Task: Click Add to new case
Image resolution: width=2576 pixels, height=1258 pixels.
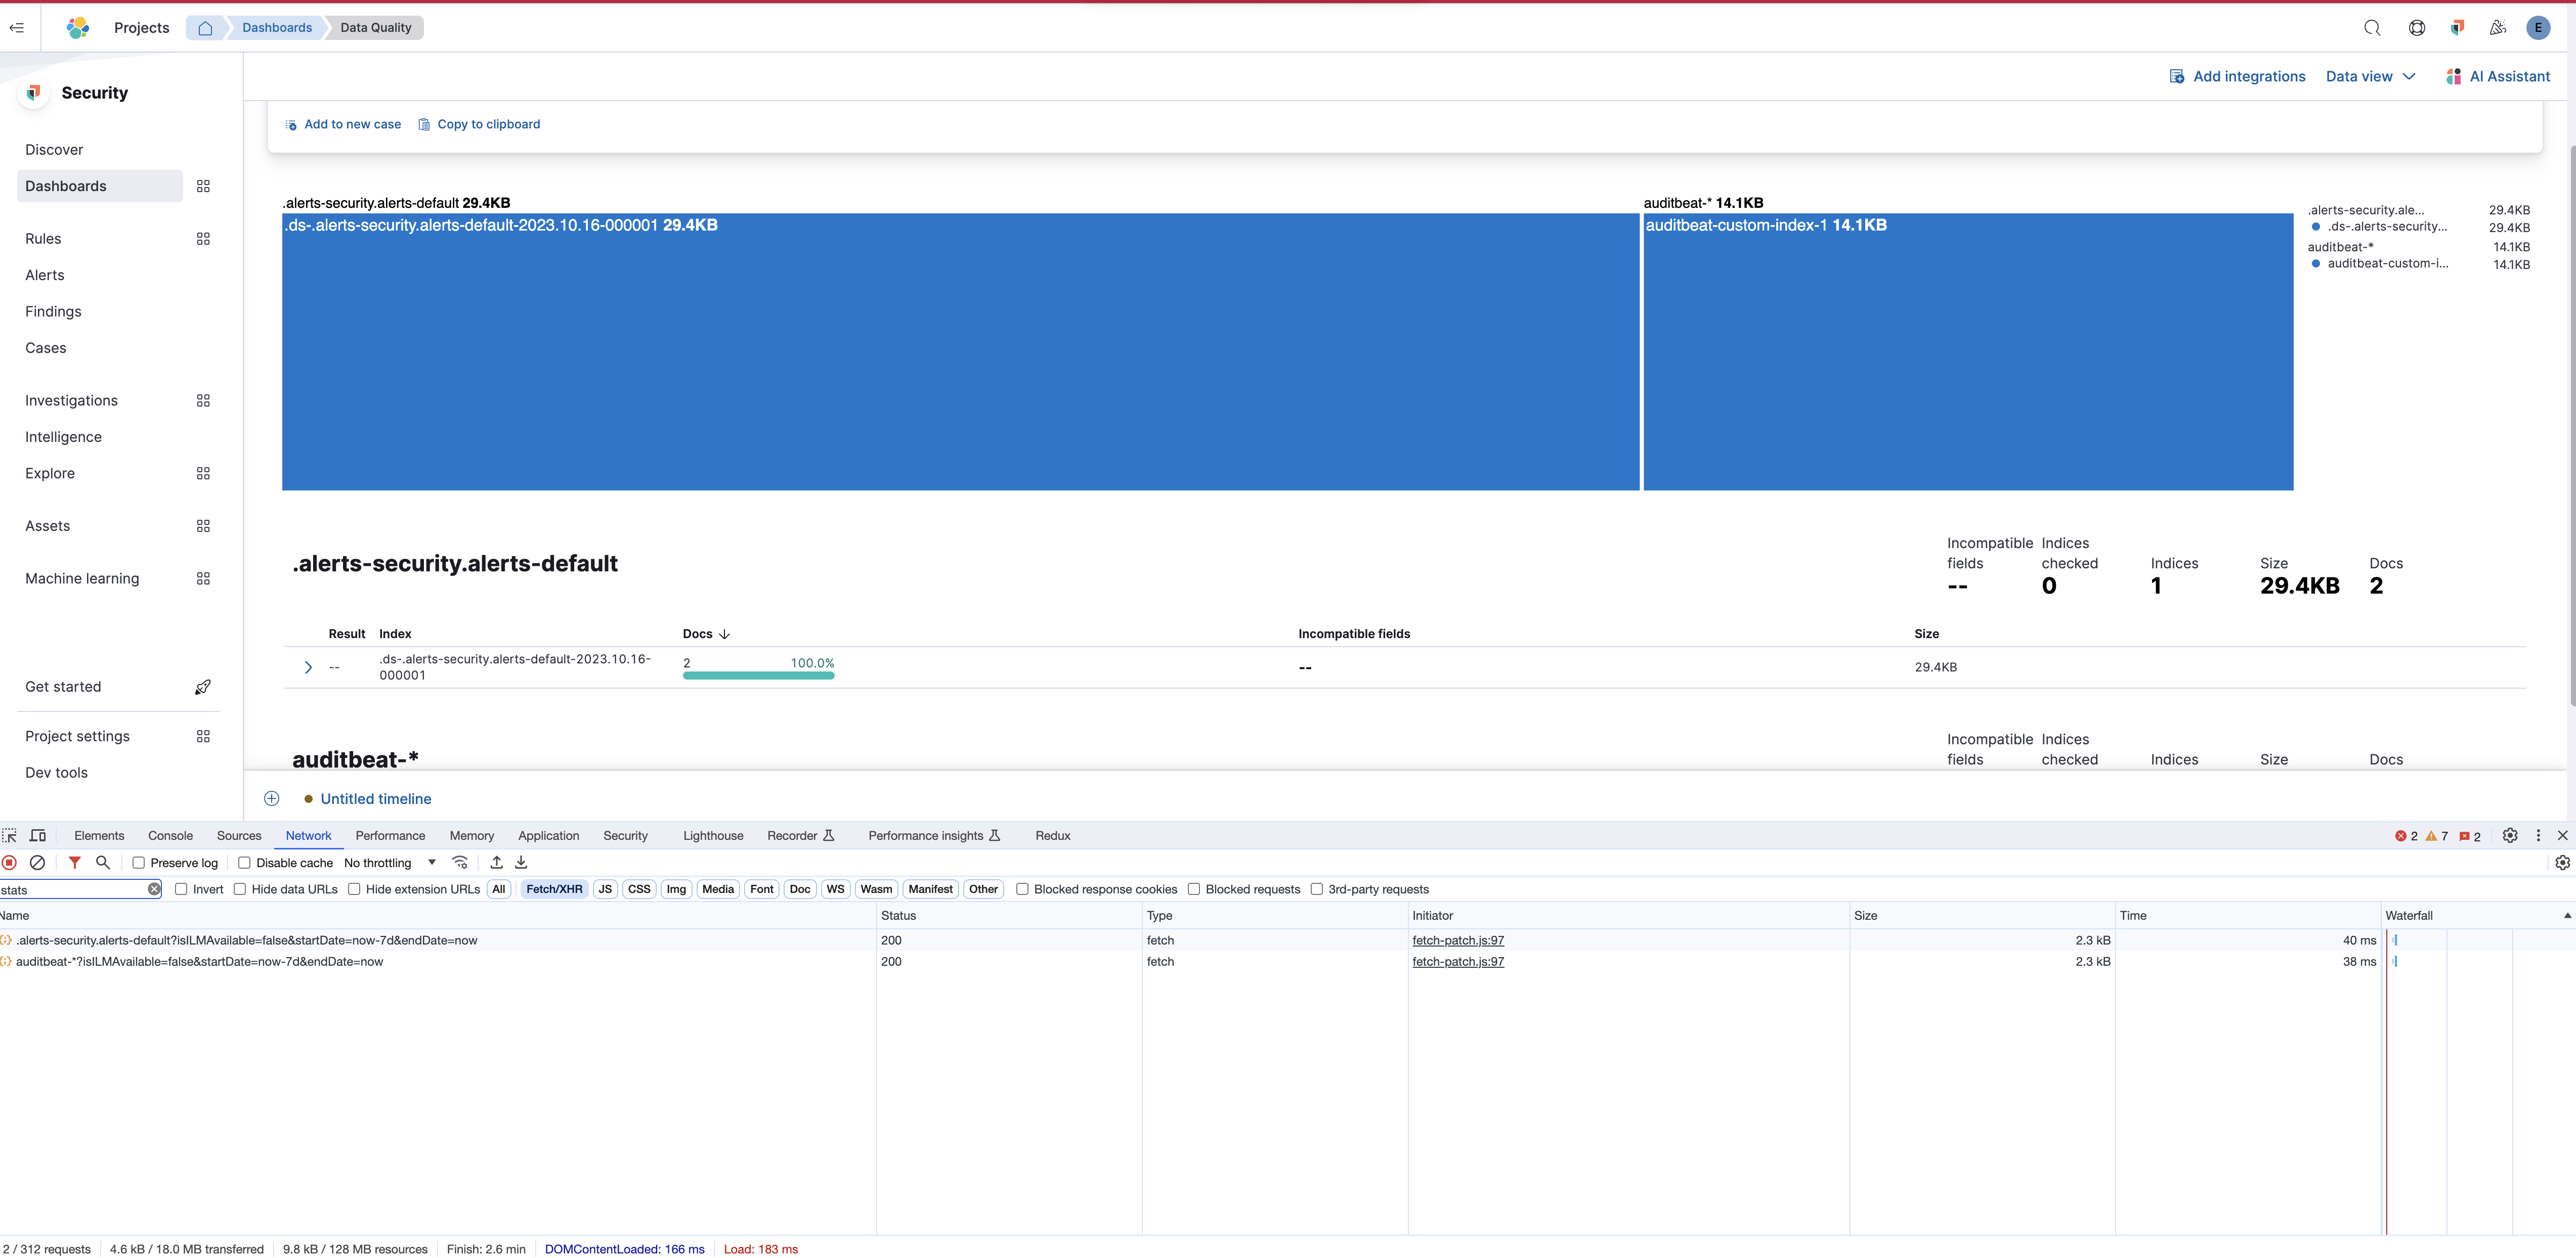Action: [343, 125]
